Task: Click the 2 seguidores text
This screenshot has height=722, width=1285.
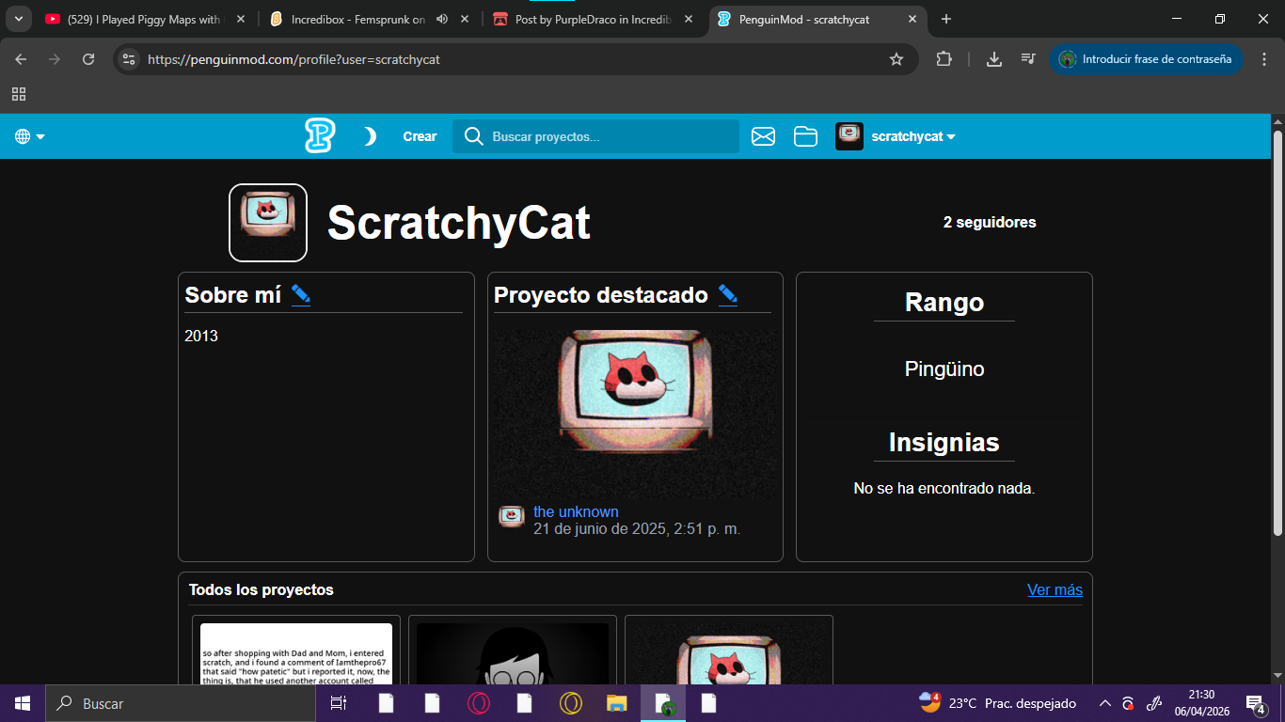Action: pyautogui.click(x=990, y=222)
